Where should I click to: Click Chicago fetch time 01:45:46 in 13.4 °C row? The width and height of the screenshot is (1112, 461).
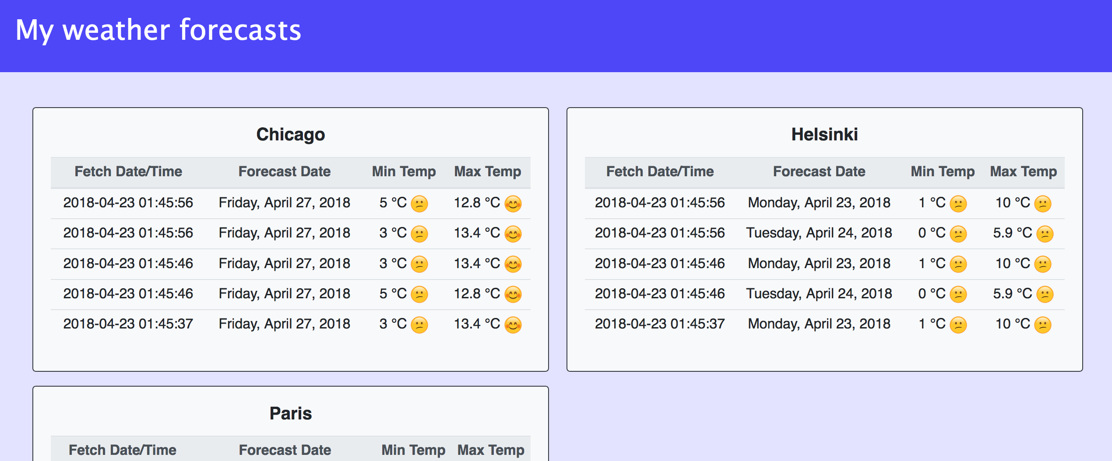click(x=128, y=264)
